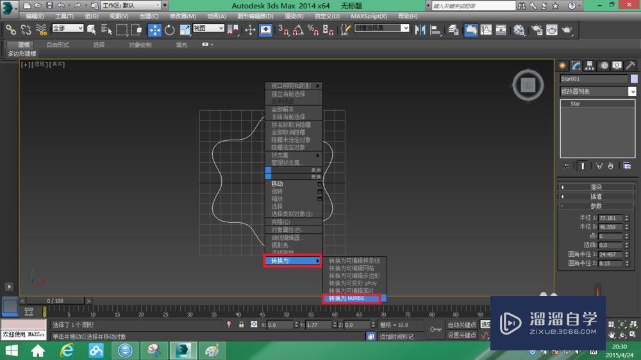The height and width of the screenshot is (360, 641).
Task: Open the 修改器(M) menu
Action: 183,16
